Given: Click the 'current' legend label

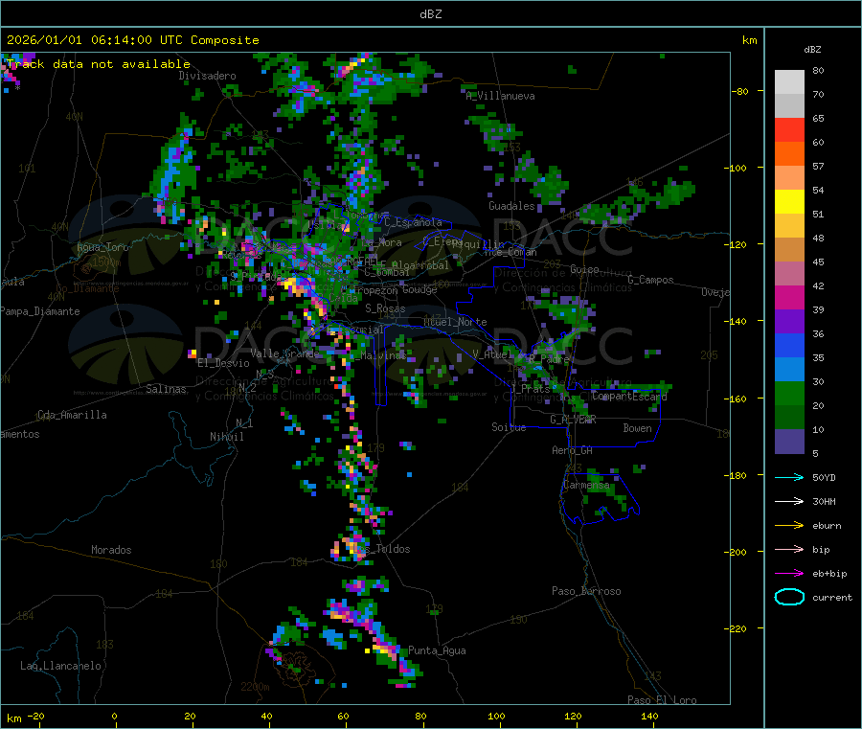Looking at the screenshot, I should 831,598.
